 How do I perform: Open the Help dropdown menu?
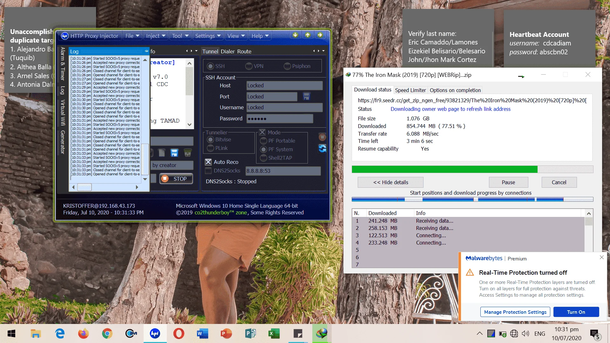(x=260, y=36)
